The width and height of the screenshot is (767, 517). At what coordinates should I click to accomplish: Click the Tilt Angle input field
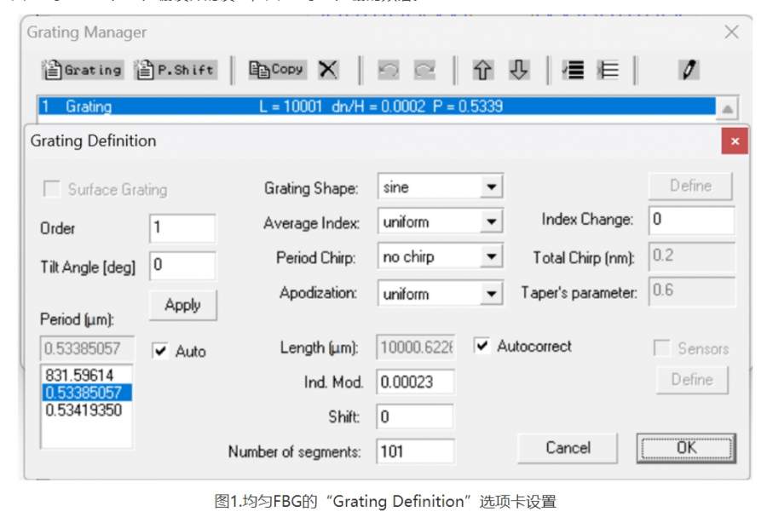182,266
